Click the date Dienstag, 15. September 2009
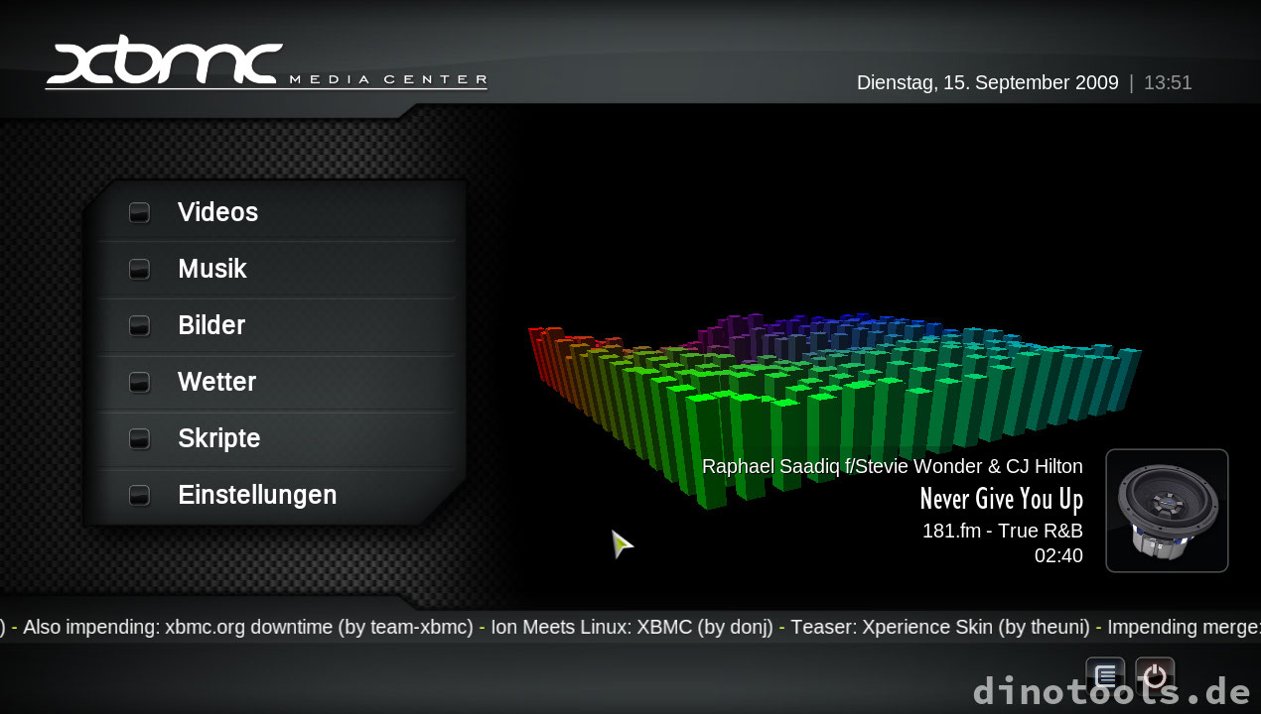The image size is (1261, 714). click(x=988, y=83)
